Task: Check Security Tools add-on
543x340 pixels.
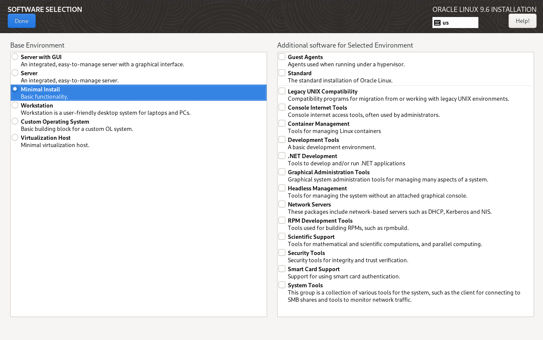Action: [282, 253]
